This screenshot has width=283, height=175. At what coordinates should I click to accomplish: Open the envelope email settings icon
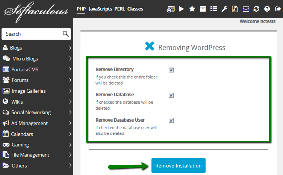click(x=246, y=9)
